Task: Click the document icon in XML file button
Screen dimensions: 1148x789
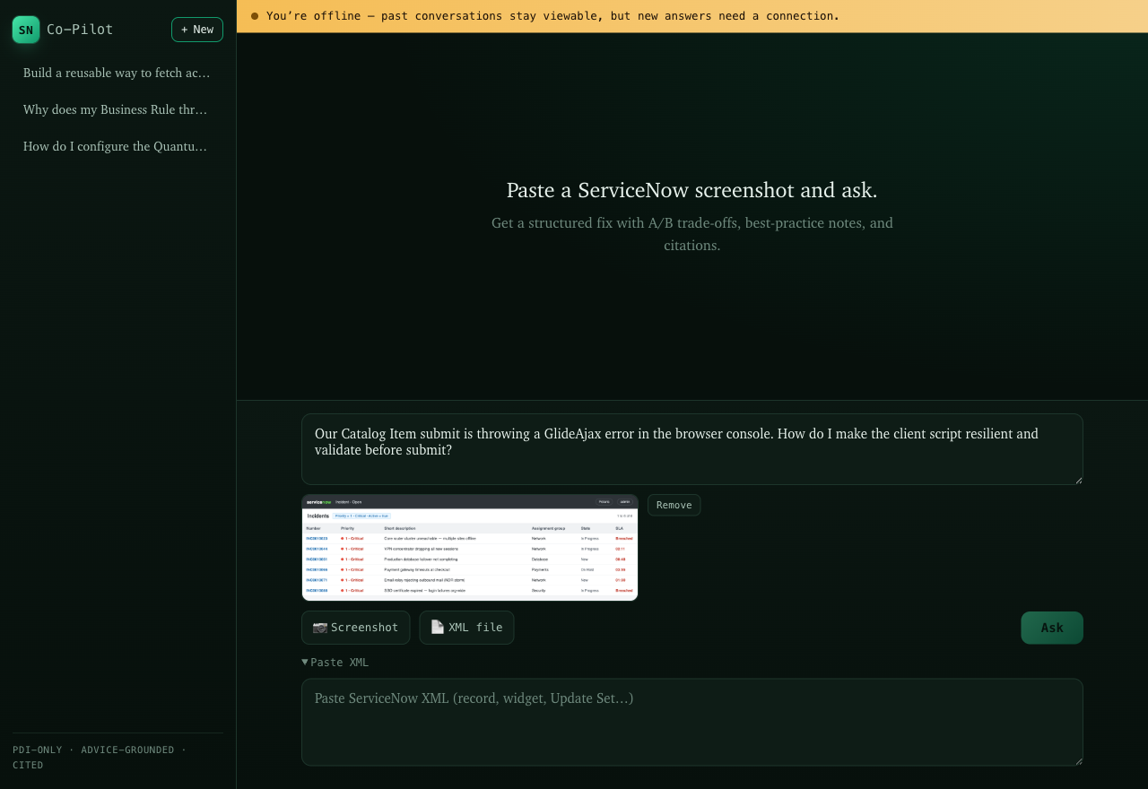Action: [x=438, y=628]
